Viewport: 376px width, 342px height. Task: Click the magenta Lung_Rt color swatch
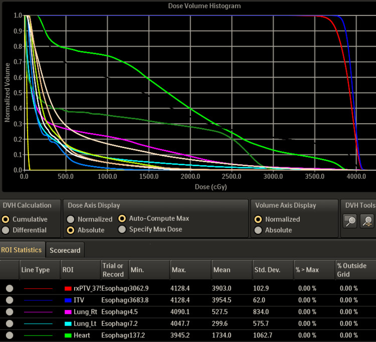click(68, 312)
